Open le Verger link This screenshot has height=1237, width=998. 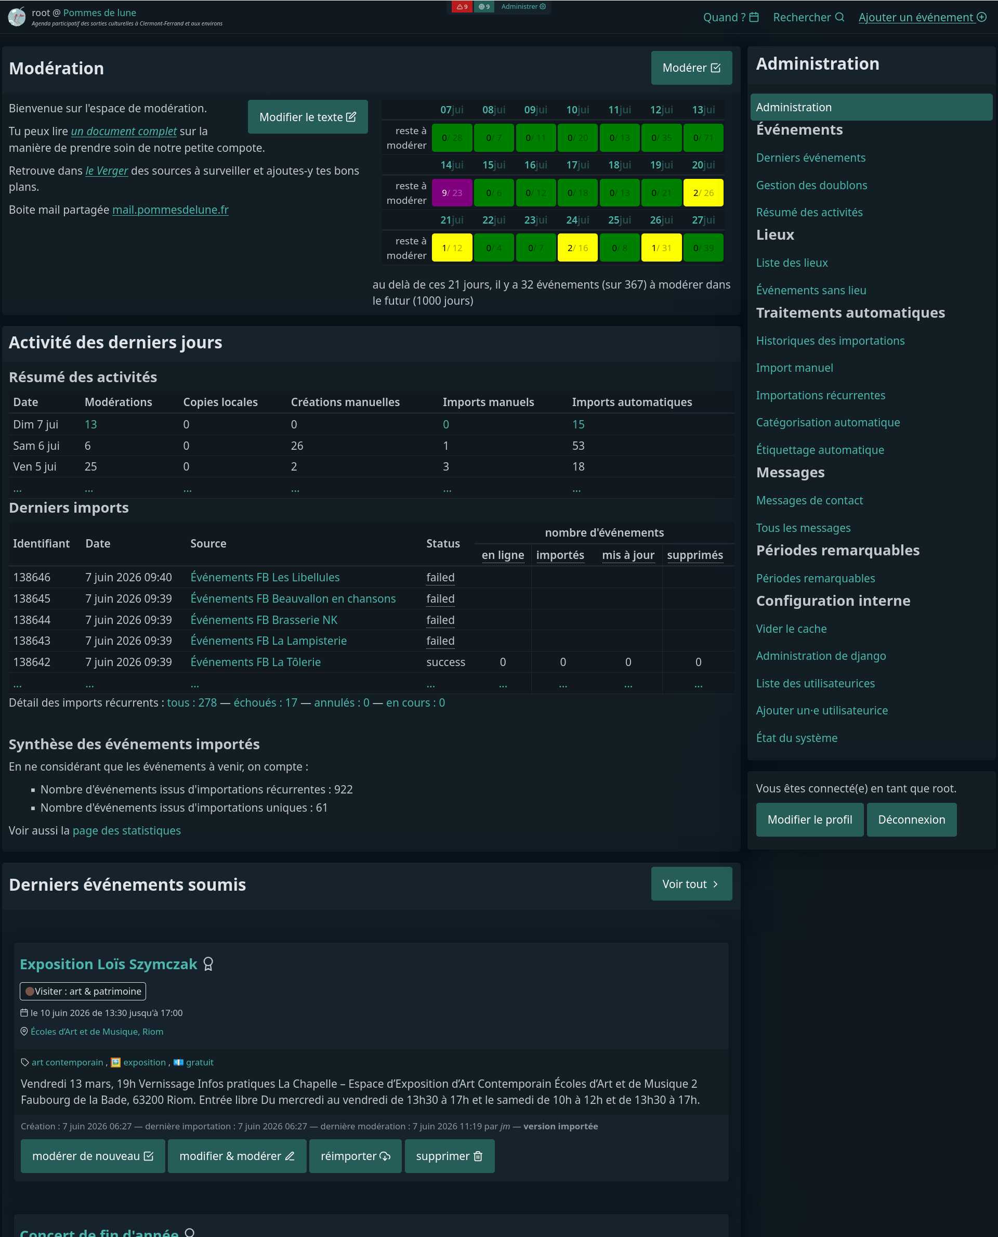[x=107, y=171]
